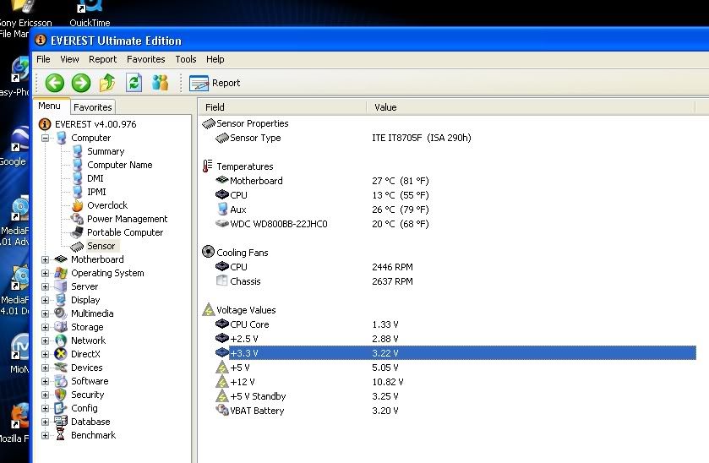Click the users icon in toolbar

click(160, 83)
